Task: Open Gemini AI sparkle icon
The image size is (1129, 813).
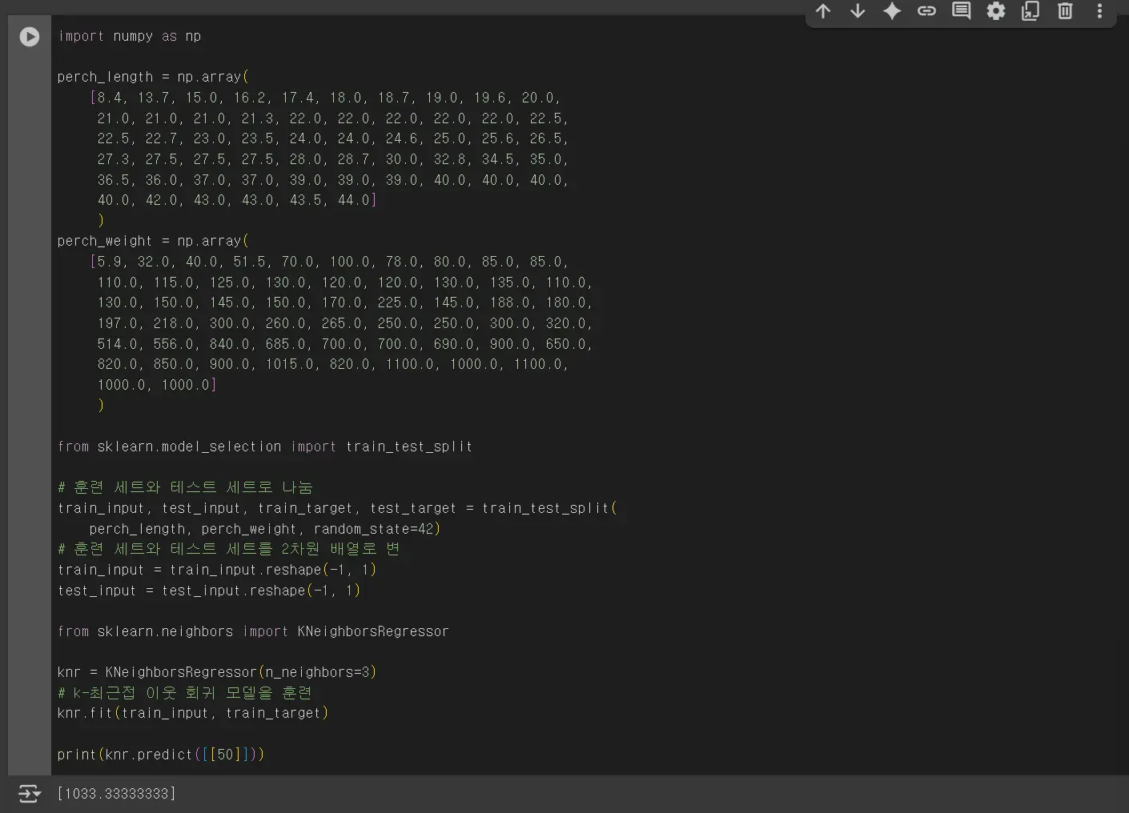Action: 892,11
